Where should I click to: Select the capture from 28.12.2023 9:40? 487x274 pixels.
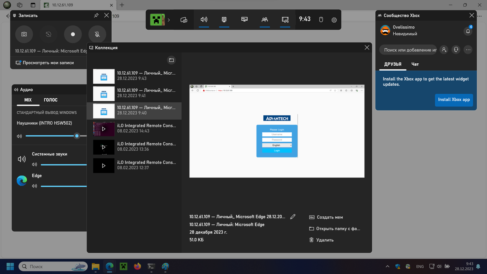pos(134,110)
